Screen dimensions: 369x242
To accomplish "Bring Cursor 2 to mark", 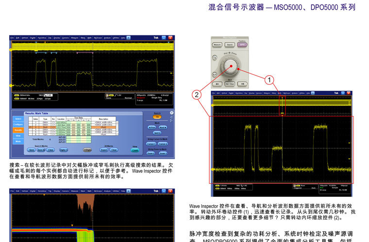I will pyautogui.click(x=163, y=144).
